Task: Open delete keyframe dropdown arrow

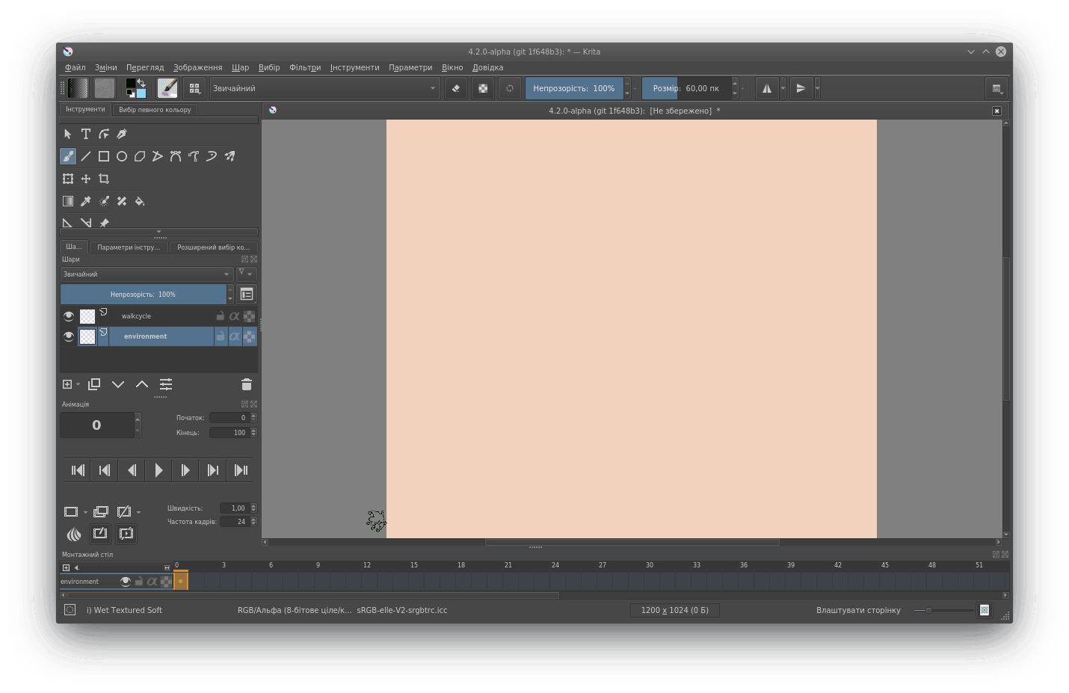Action: (138, 512)
